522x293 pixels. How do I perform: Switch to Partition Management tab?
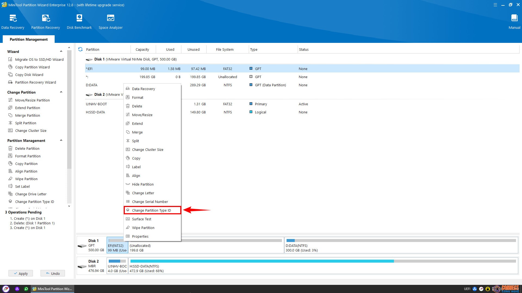click(x=29, y=39)
